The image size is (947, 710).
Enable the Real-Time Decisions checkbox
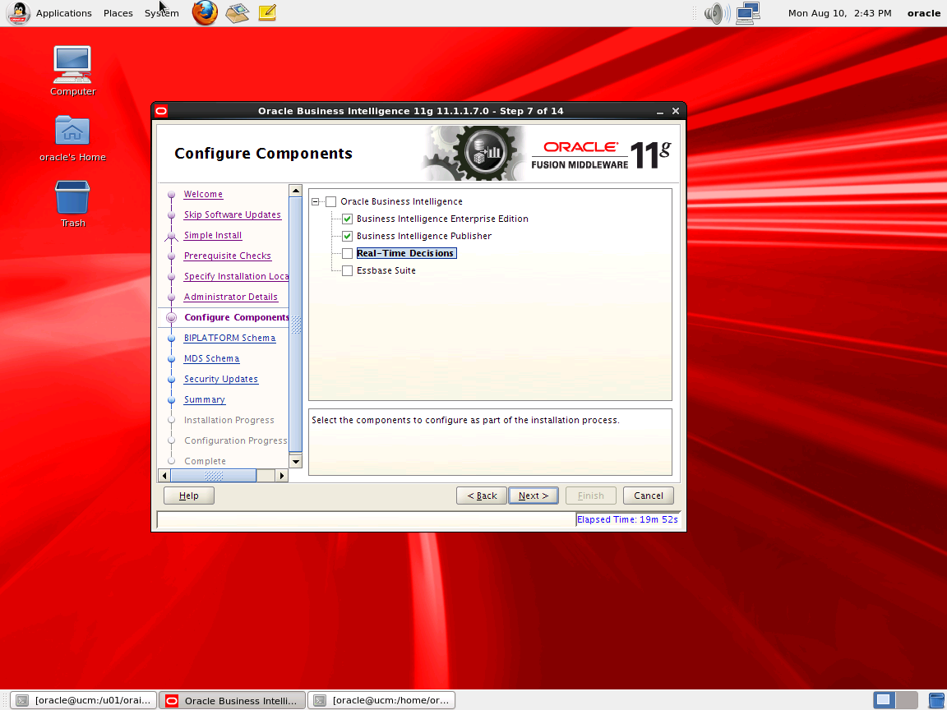click(347, 254)
